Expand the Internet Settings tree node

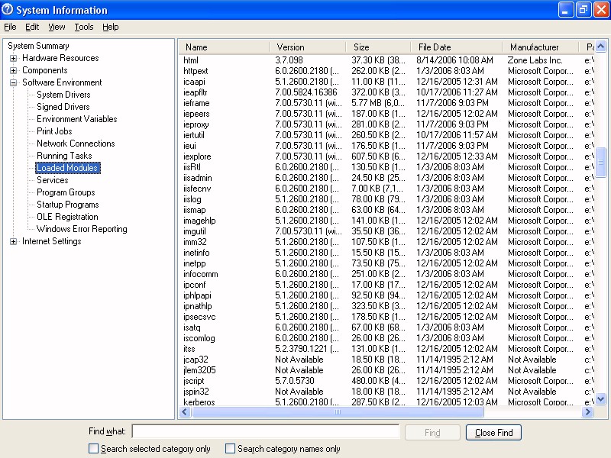(14, 241)
